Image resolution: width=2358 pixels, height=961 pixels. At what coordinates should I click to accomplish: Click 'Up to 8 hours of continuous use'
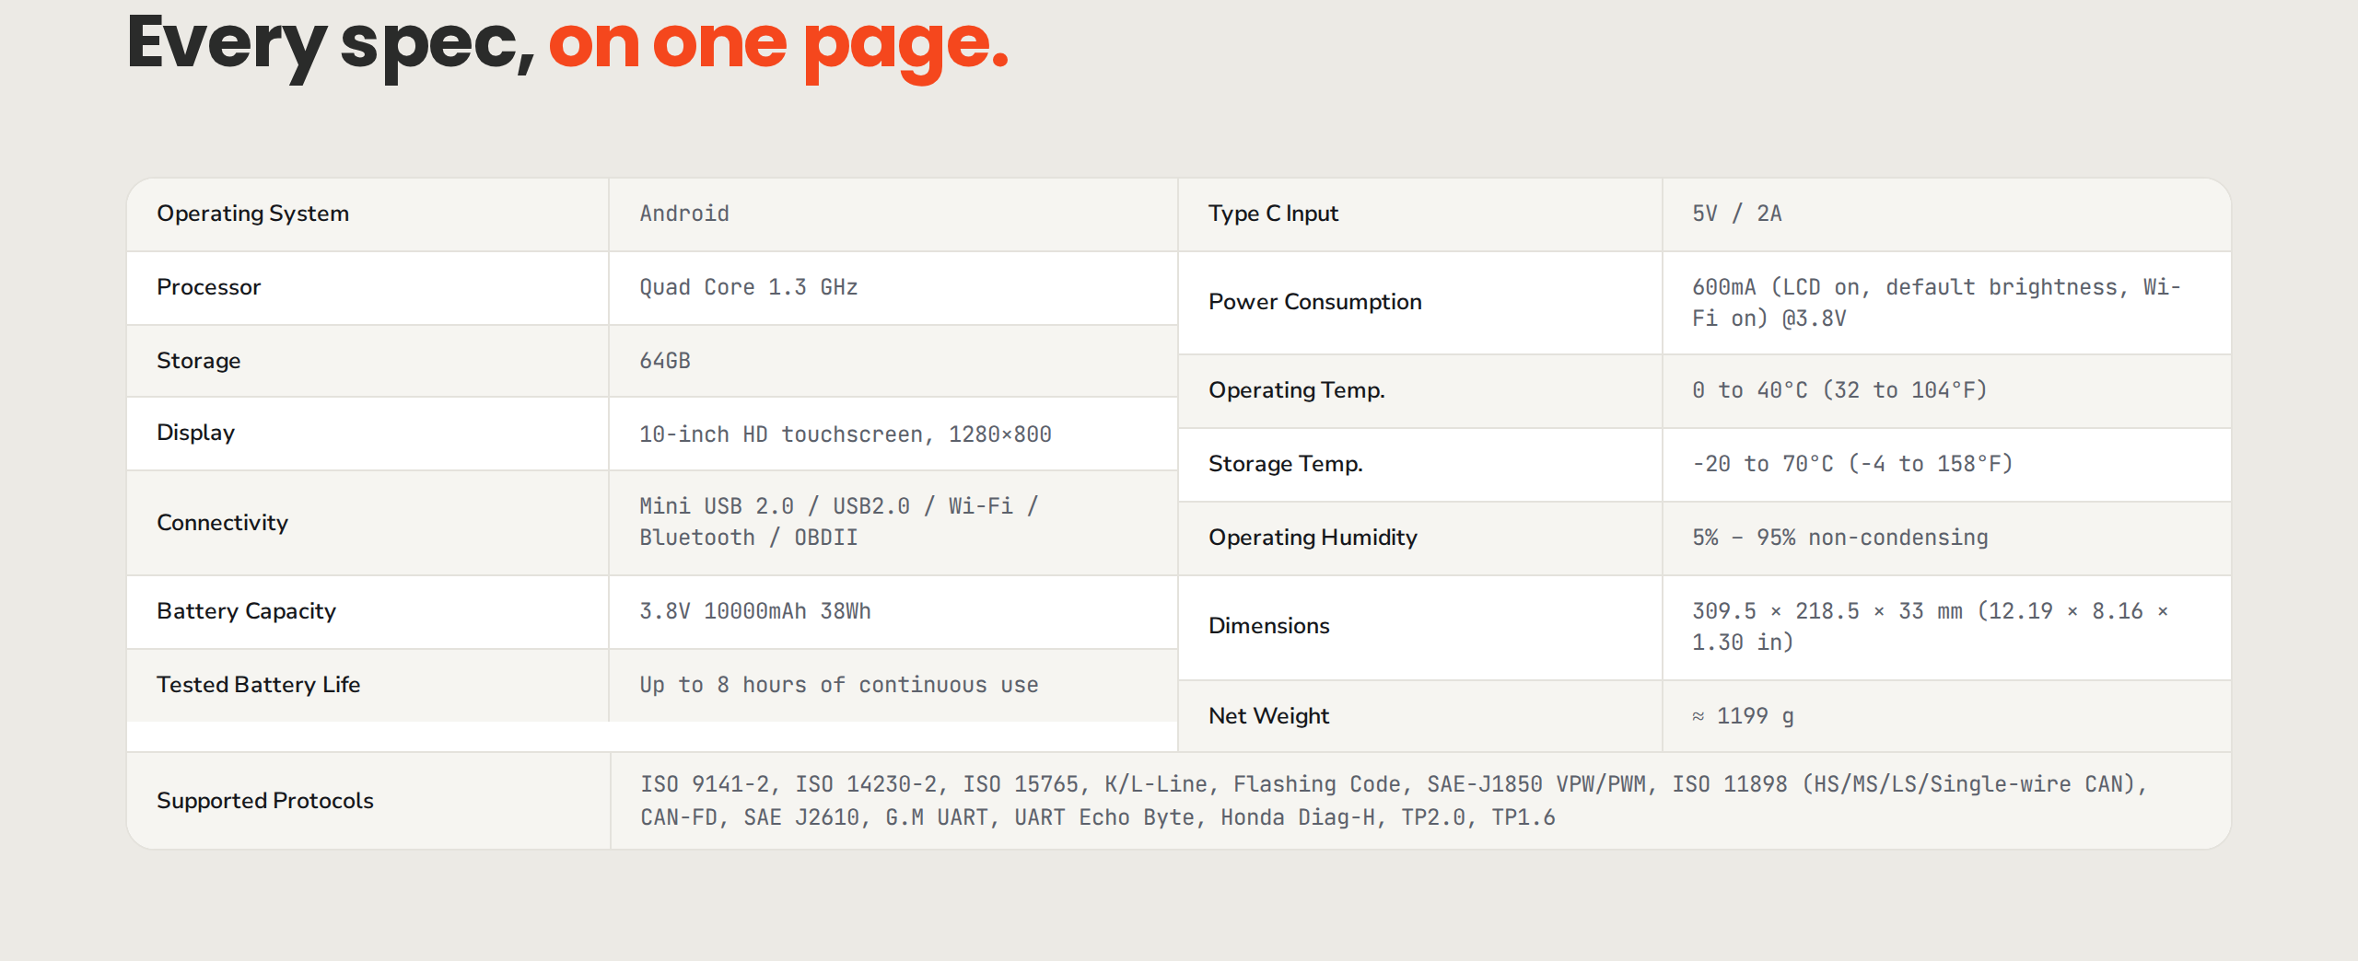[x=839, y=685]
